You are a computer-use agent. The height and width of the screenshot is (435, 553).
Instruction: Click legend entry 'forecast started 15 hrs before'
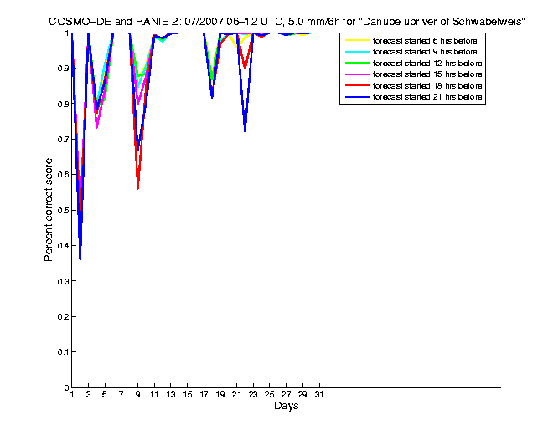[x=427, y=74]
